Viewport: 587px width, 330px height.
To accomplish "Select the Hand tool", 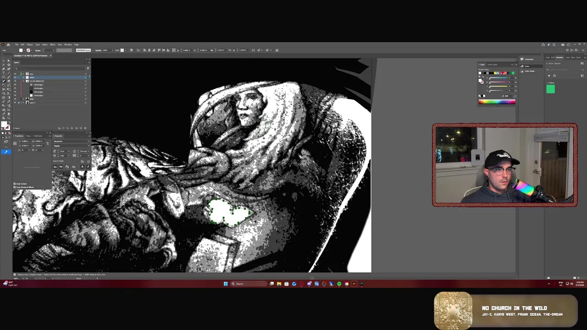I will pos(9,114).
